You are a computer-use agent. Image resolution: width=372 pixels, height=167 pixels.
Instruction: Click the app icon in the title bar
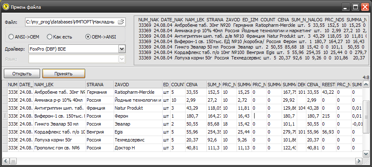(x=6, y=7)
